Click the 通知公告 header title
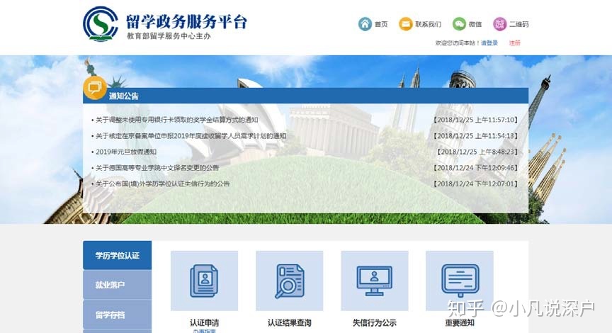Screen dimensions: 612x333 coord(124,96)
